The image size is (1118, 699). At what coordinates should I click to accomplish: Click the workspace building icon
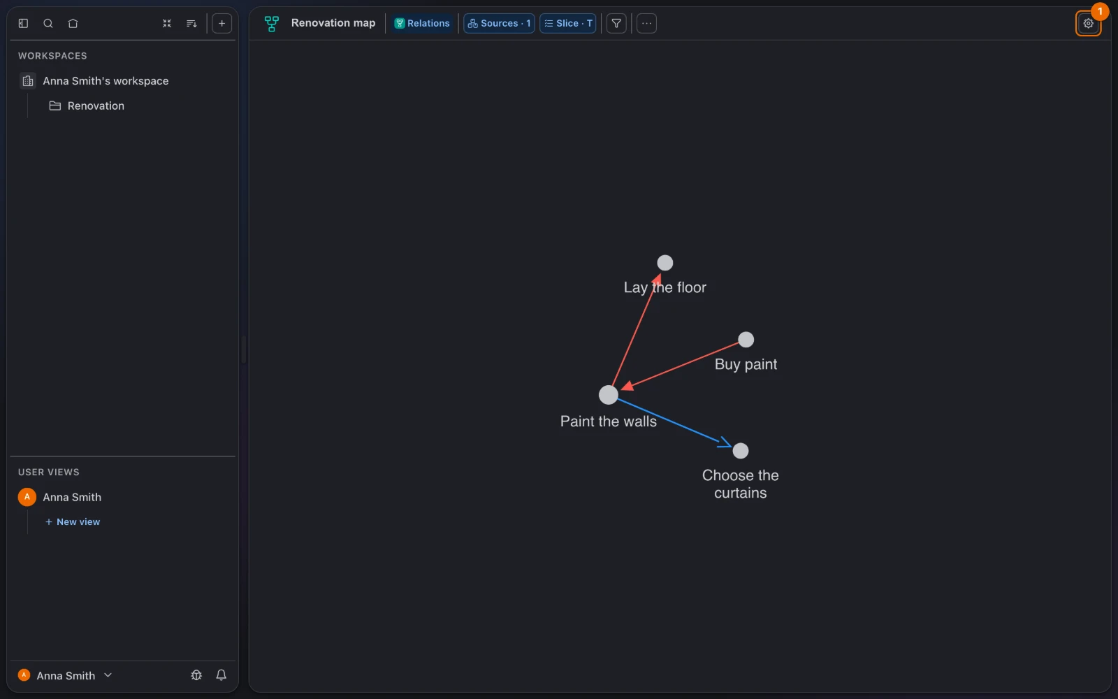point(28,81)
